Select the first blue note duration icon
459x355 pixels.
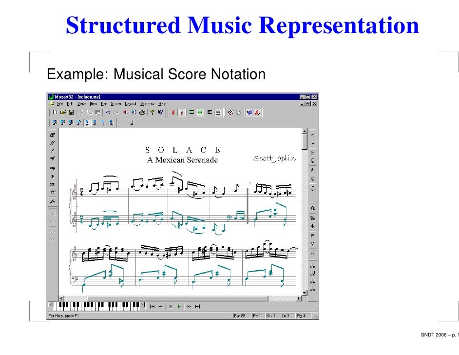pyautogui.click(x=55, y=123)
